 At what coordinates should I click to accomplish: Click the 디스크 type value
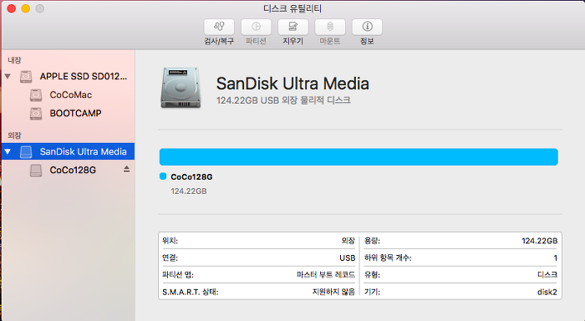547,275
